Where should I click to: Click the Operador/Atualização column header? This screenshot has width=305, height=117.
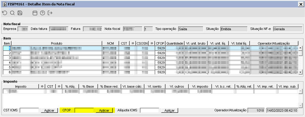coord(274,43)
